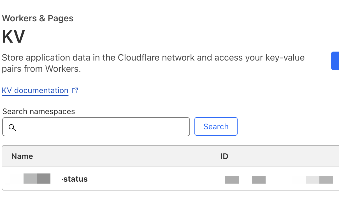
Task: Click the Name column header
Action: 22,156
